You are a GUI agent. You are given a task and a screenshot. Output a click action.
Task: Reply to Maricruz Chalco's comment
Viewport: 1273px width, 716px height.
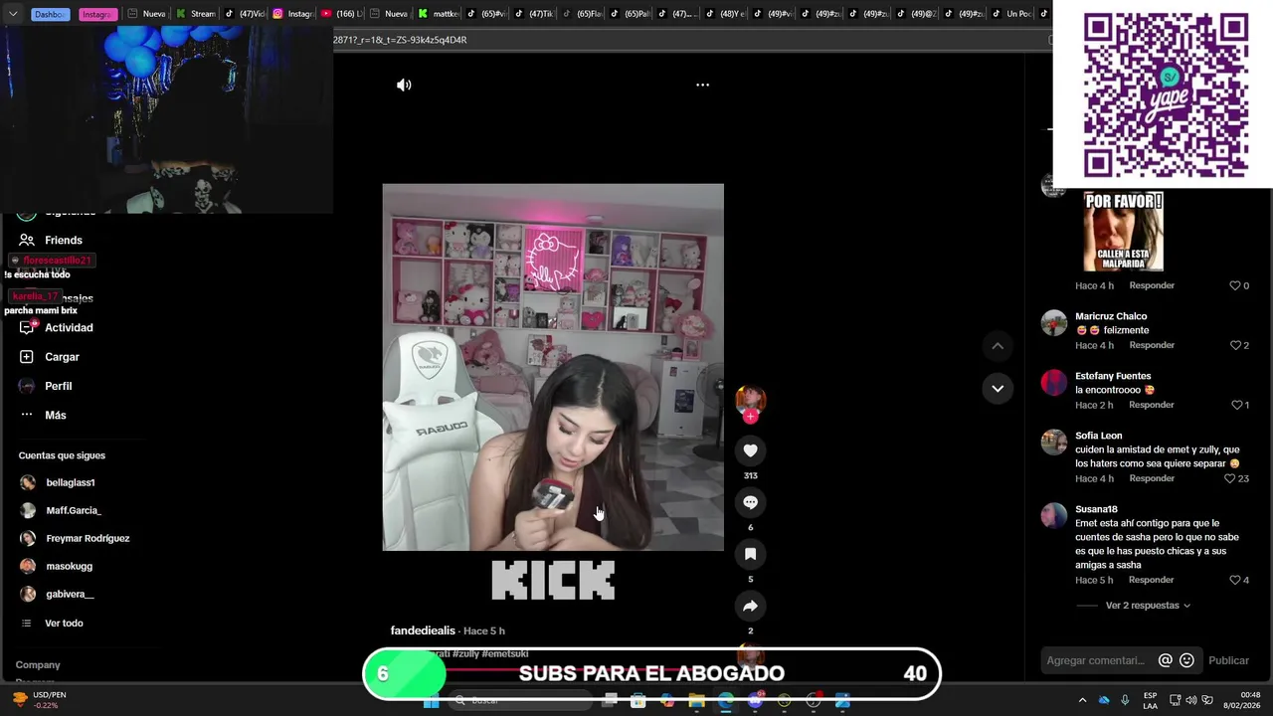click(1152, 345)
